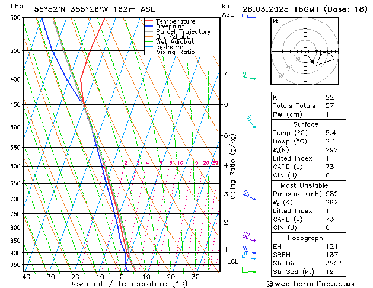Click the Surface section heading
This screenshot has height=288, width=373.
[305, 124]
